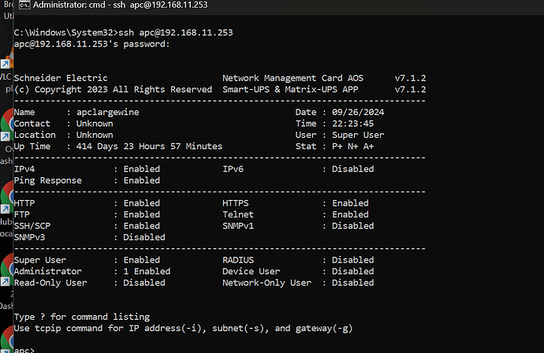544x353 pixels.
Task: Click the User value 'Super User'
Action: 358,135
